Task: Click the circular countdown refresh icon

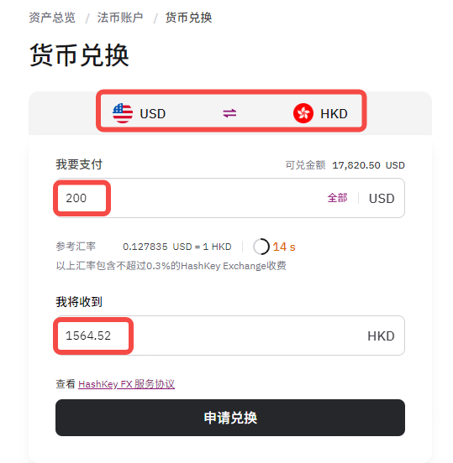Action: tap(261, 247)
